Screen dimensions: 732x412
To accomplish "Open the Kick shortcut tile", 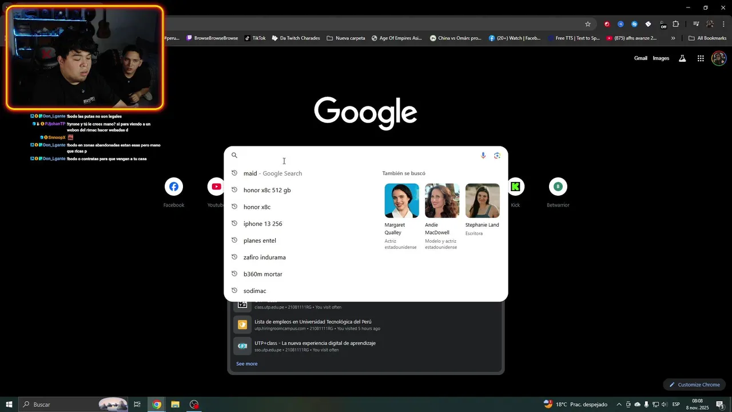I will pyautogui.click(x=515, y=193).
